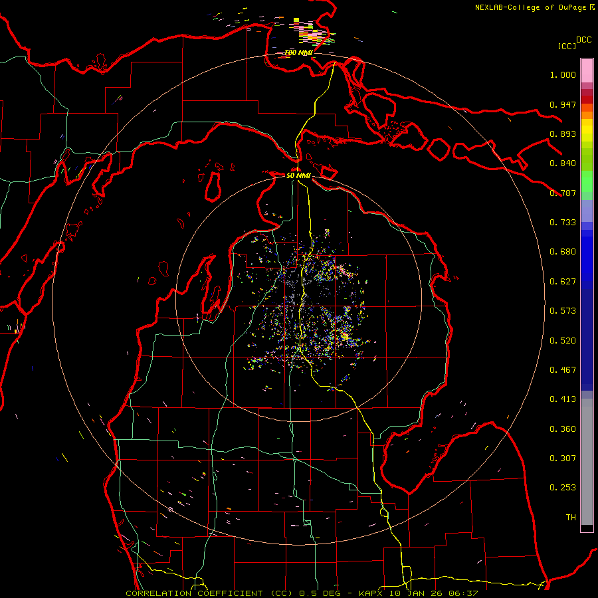Click the 0.627 scale value
The width and height of the screenshot is (598, 598).
coord(563,282)
